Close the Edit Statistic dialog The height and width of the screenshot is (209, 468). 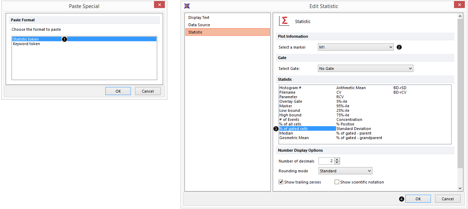click(x=459, y=5)
